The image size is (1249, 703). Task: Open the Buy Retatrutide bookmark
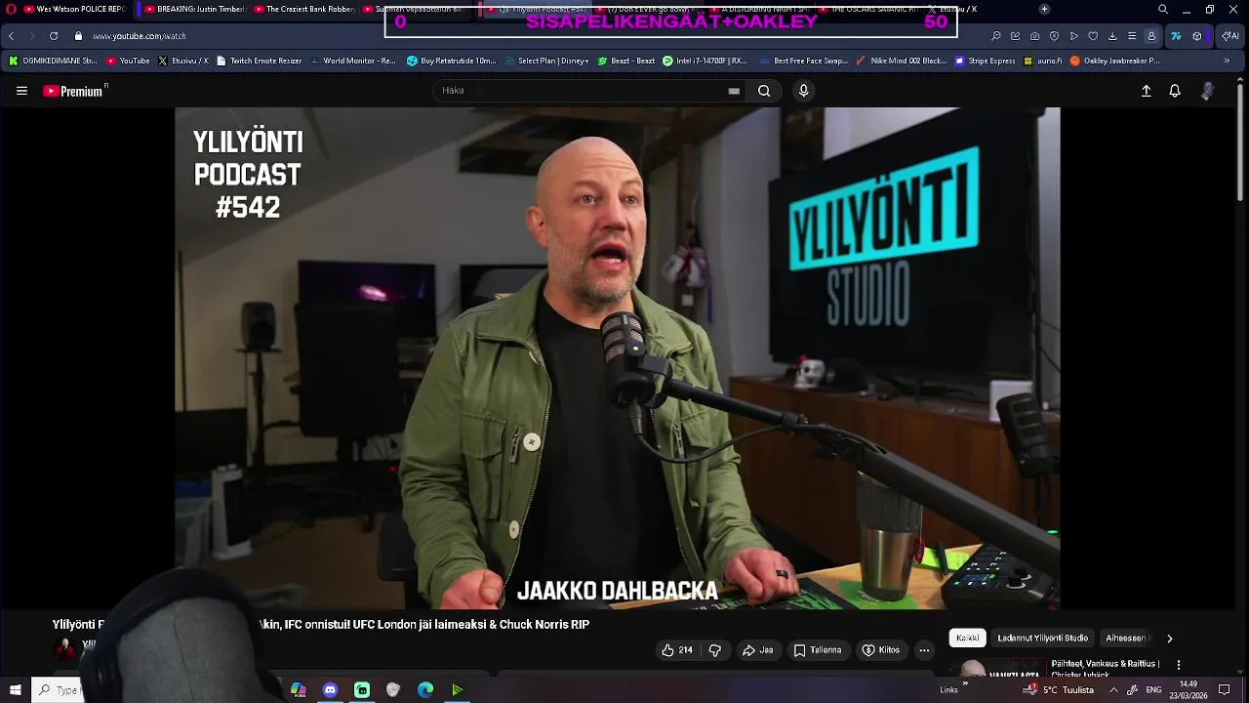pos(452,61)
